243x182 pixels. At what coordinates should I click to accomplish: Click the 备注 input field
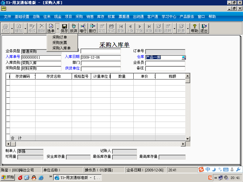(x=165, y=69)
